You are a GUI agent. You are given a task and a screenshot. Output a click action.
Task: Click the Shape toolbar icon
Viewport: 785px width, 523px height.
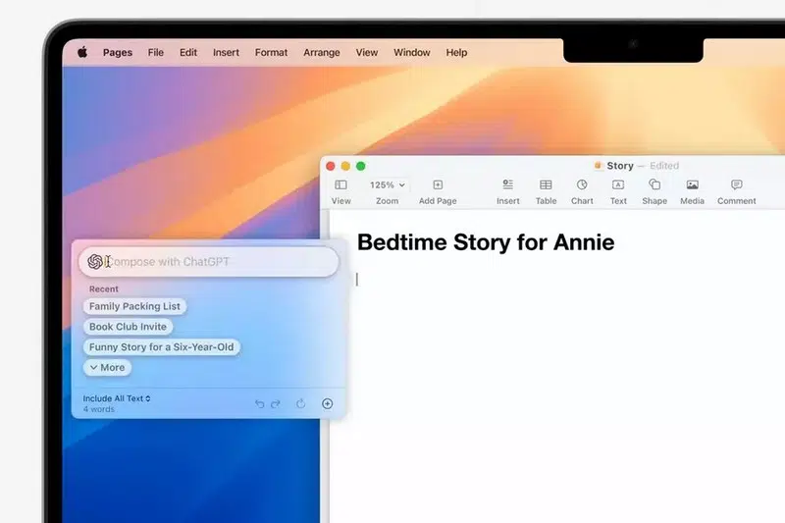(x=654, y=184)
